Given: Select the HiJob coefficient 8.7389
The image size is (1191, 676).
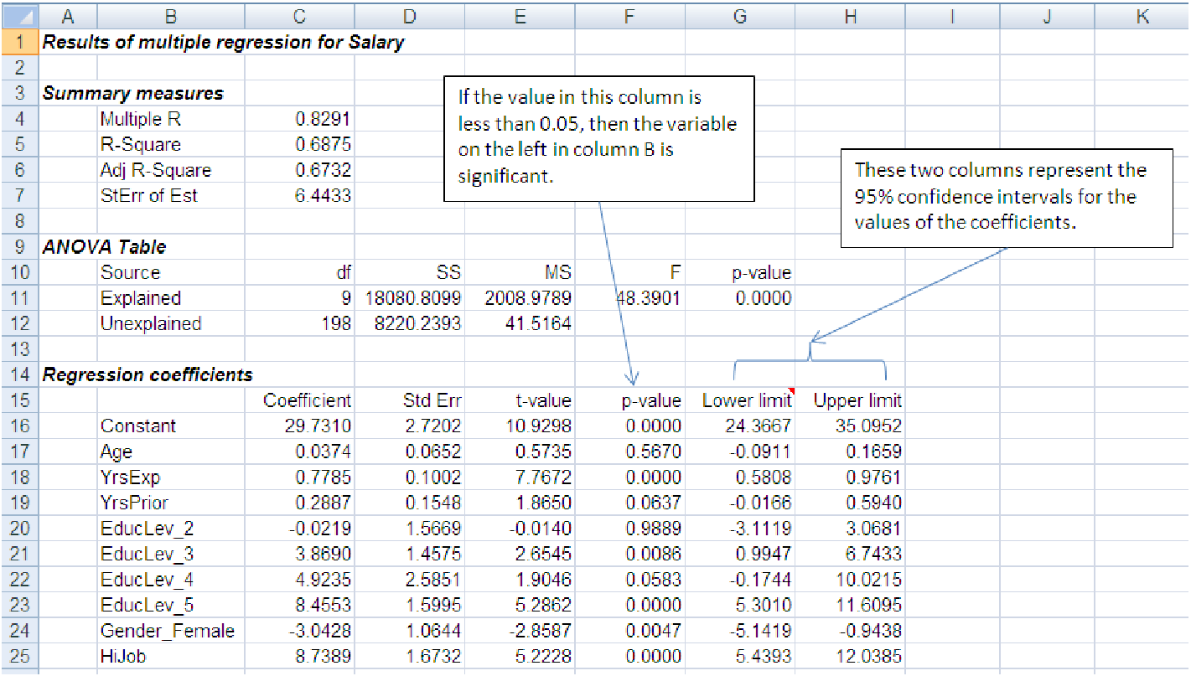Looking at the screenshot, I should (300, 656).
